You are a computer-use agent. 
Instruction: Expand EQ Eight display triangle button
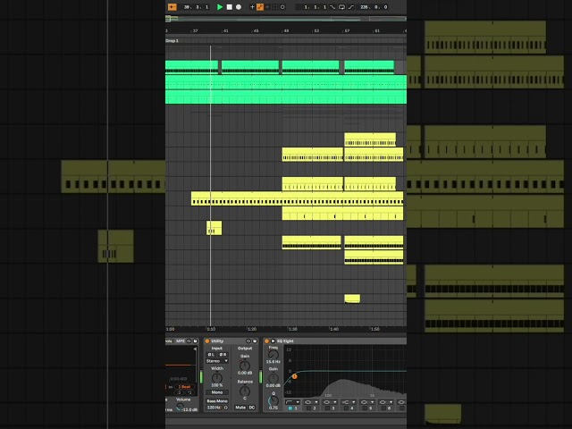(273, 341)
